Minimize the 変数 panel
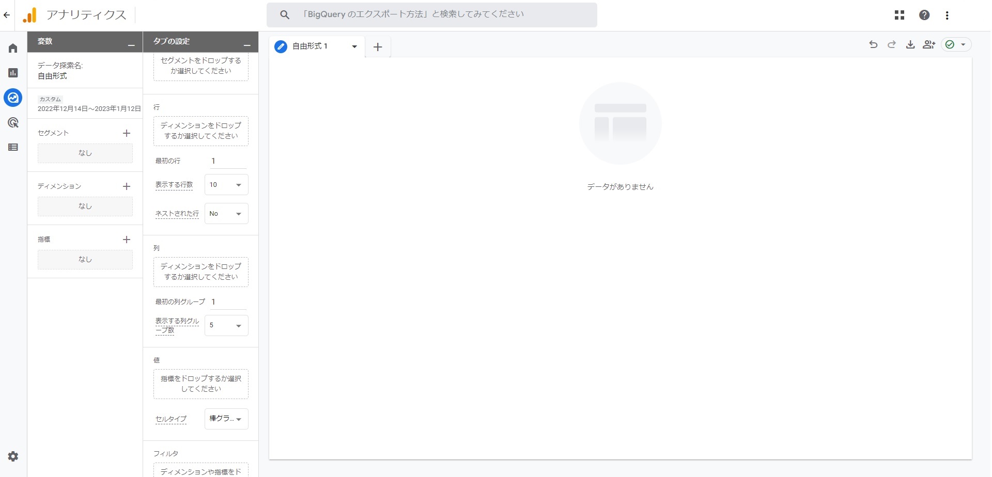 131,45
